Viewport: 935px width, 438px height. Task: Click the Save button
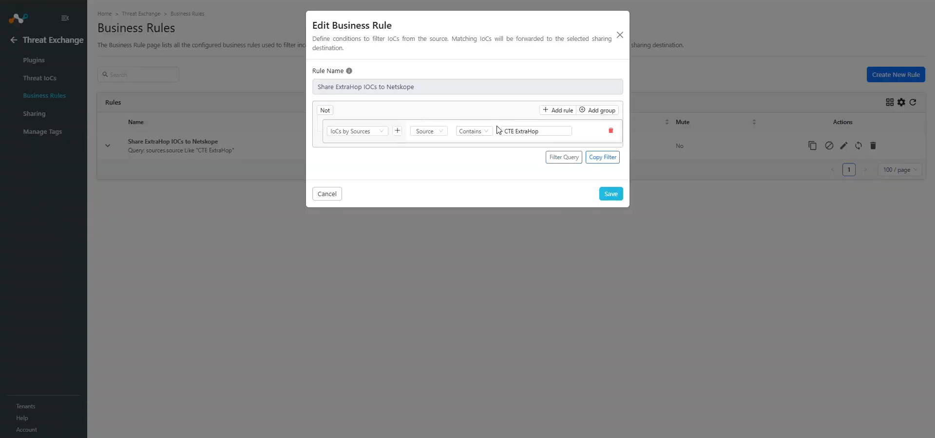[611, 194]
